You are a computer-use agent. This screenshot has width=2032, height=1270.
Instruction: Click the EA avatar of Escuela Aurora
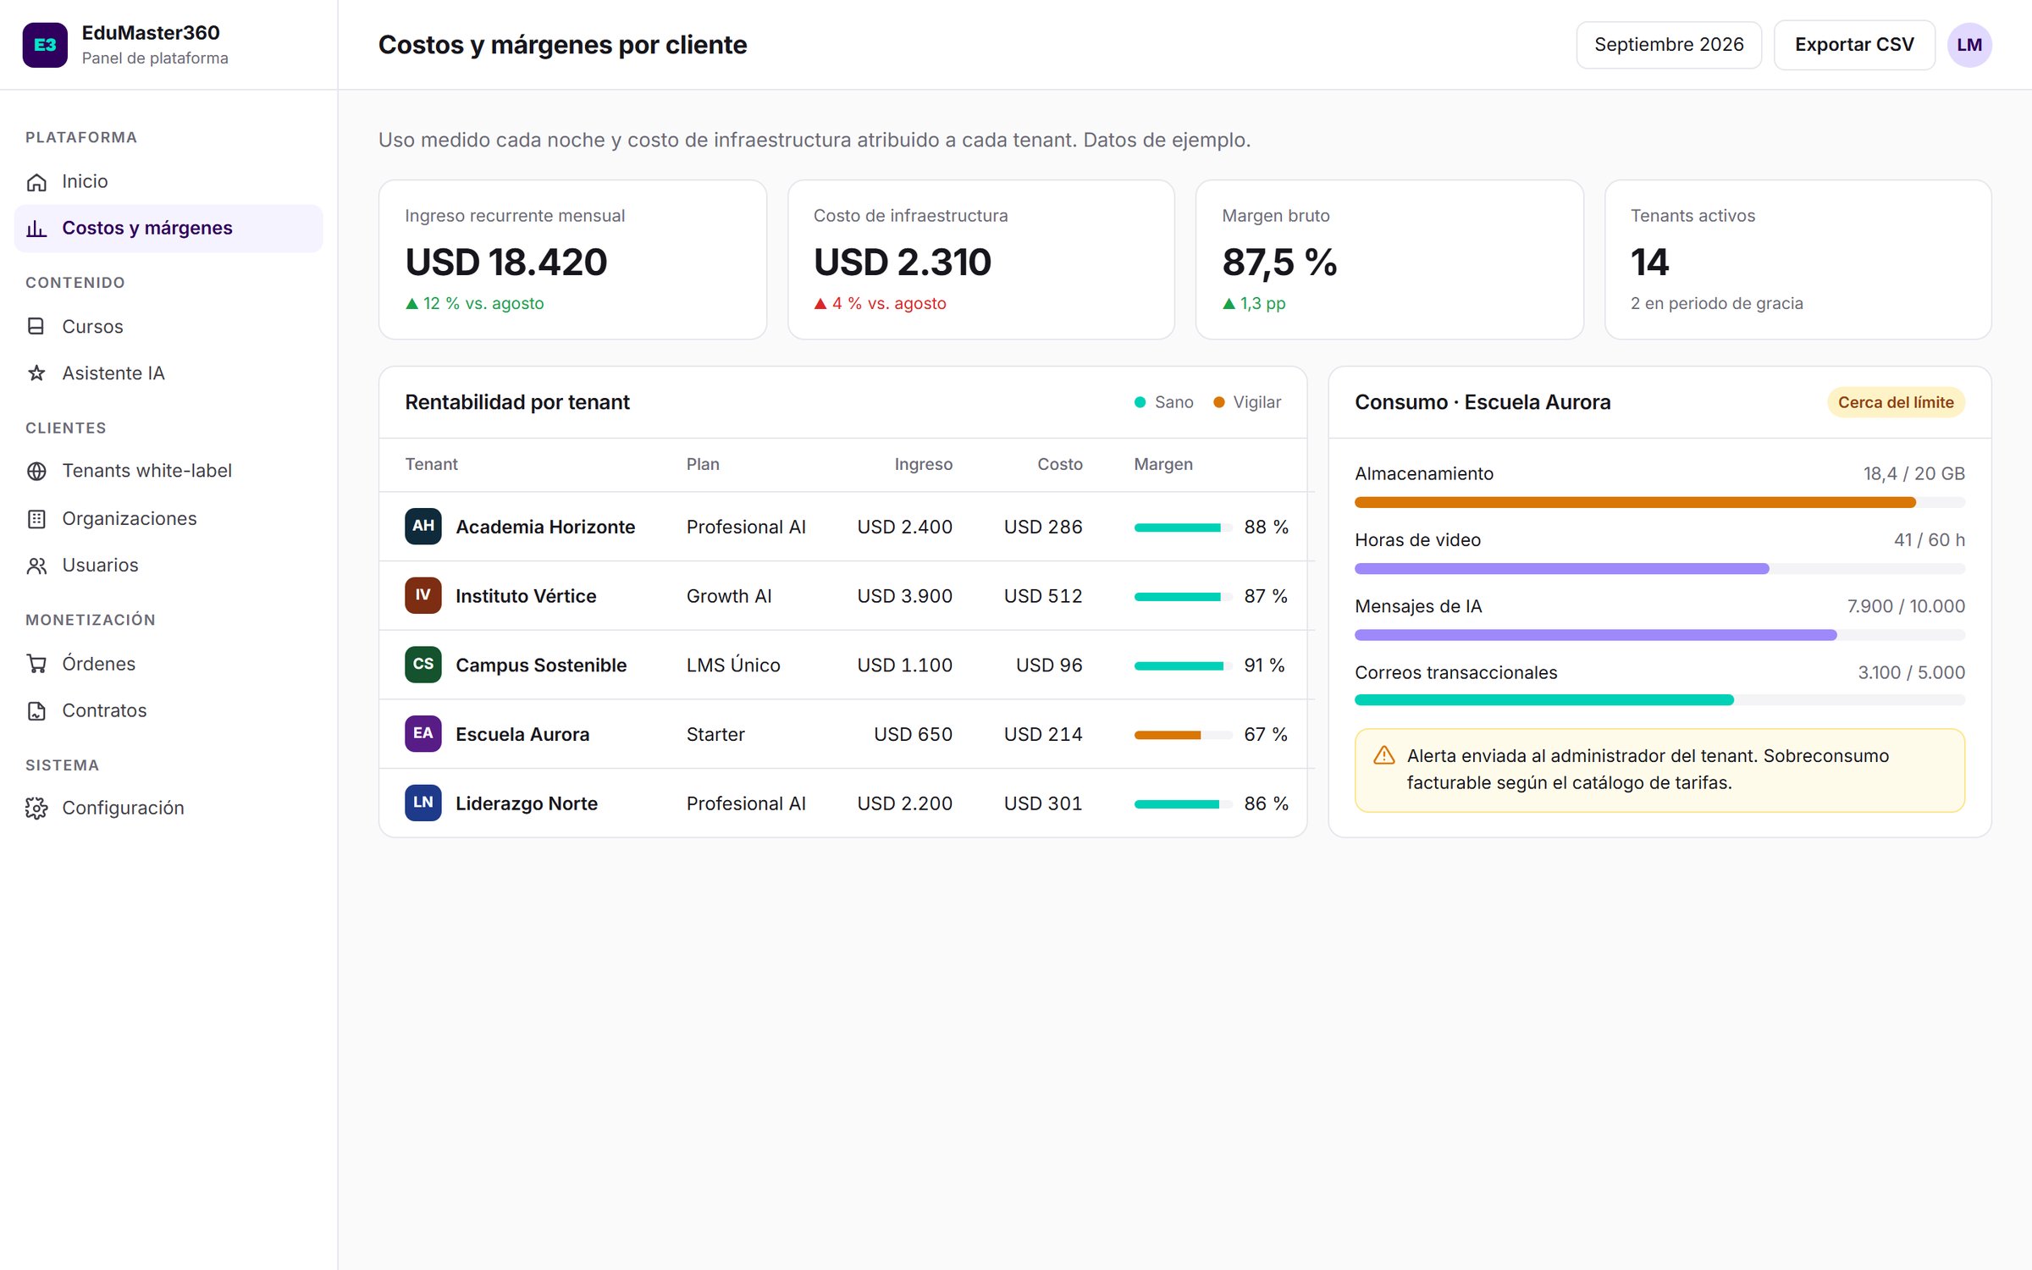[422, 733]
